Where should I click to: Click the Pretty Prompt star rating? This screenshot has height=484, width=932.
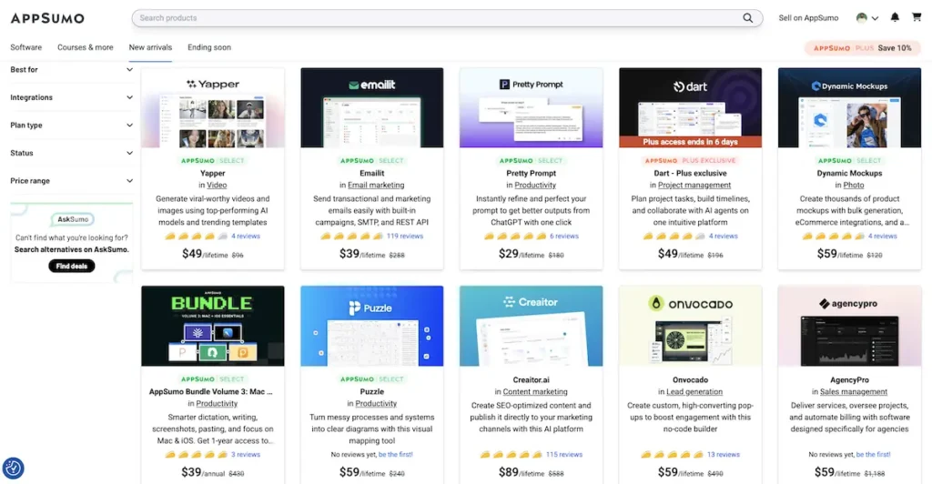pos(514,237)
